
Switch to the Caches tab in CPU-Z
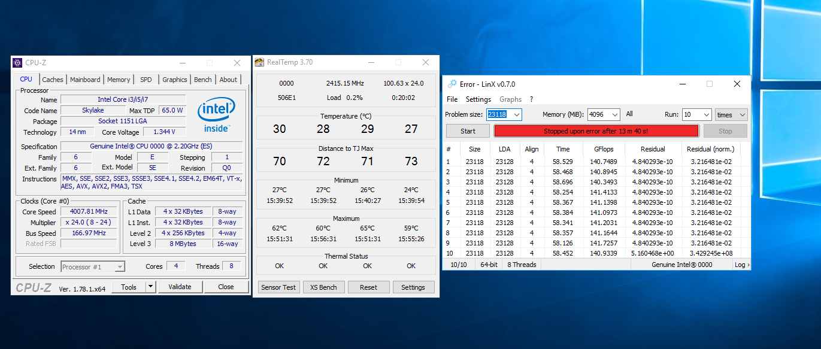(53, 80)
